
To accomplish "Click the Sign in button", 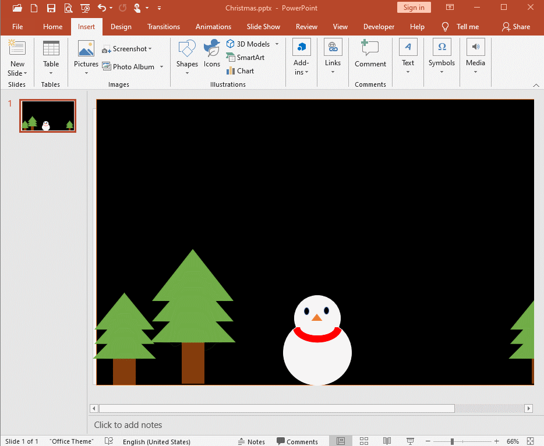I will (x=414, y=8).
